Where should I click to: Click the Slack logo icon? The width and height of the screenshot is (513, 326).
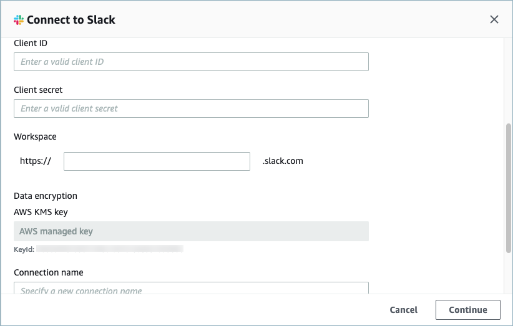18,19
